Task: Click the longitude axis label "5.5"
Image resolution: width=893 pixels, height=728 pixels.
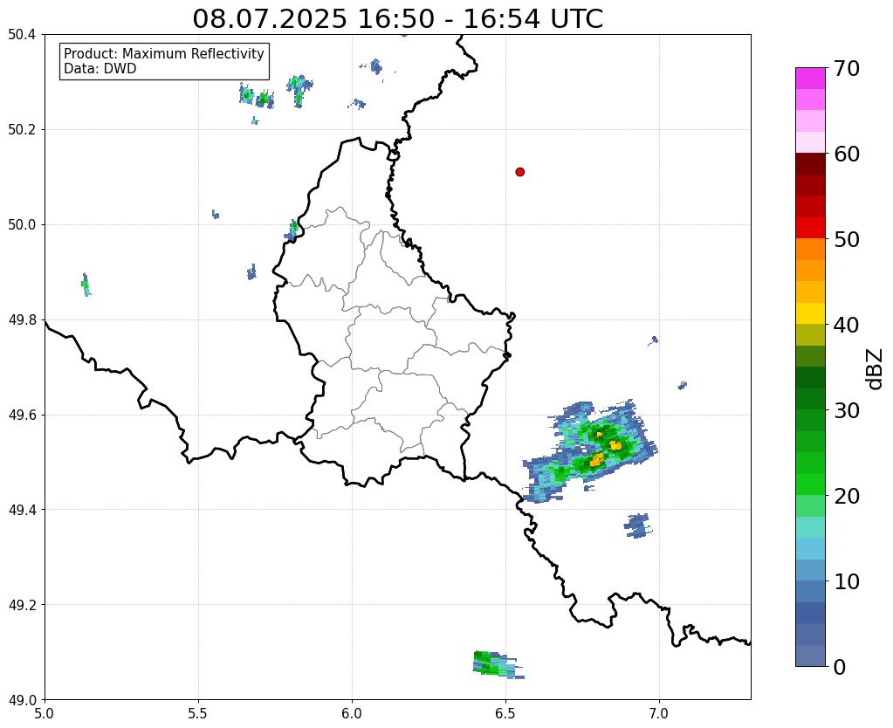Action: point(198,714)
